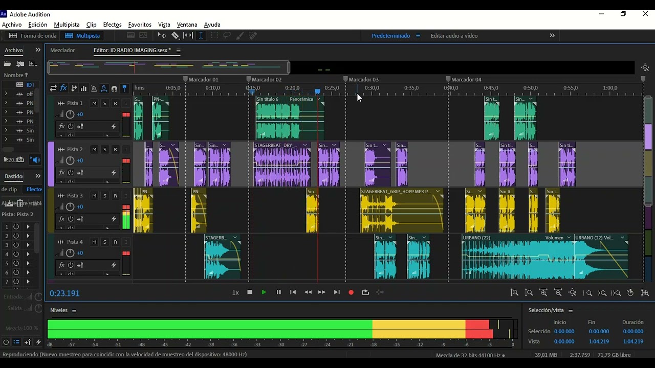Arm Pista 2 for recording
The height and width of the screenshot is (368, 655).
116,149
